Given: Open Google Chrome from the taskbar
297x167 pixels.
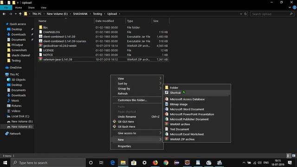Looking at the screenshot, I should point(166,163).
